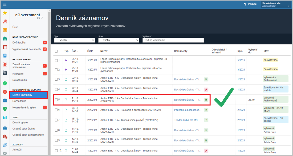Go to home via the green house icon

coord(5,38)
